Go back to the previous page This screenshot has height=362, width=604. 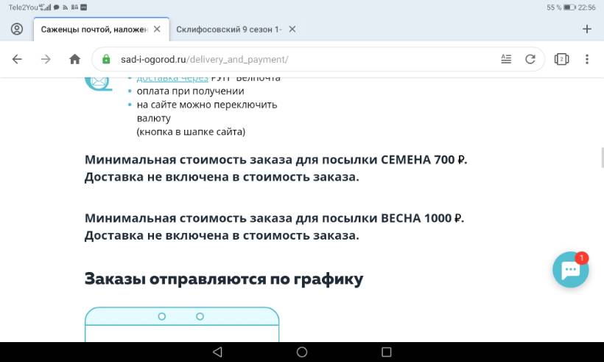17,59
